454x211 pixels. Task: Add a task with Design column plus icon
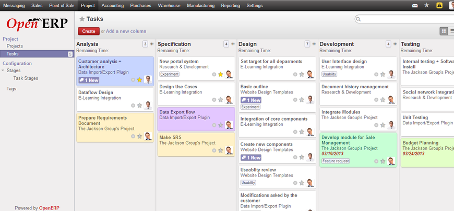pos(314,44)
